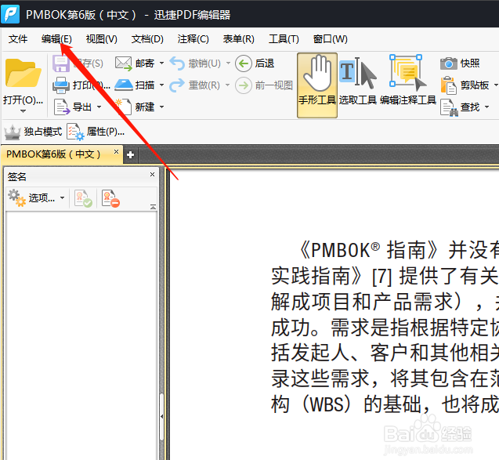
Task: Select the 编辑注释工具 tool
Action: click(x=407, y=80)
